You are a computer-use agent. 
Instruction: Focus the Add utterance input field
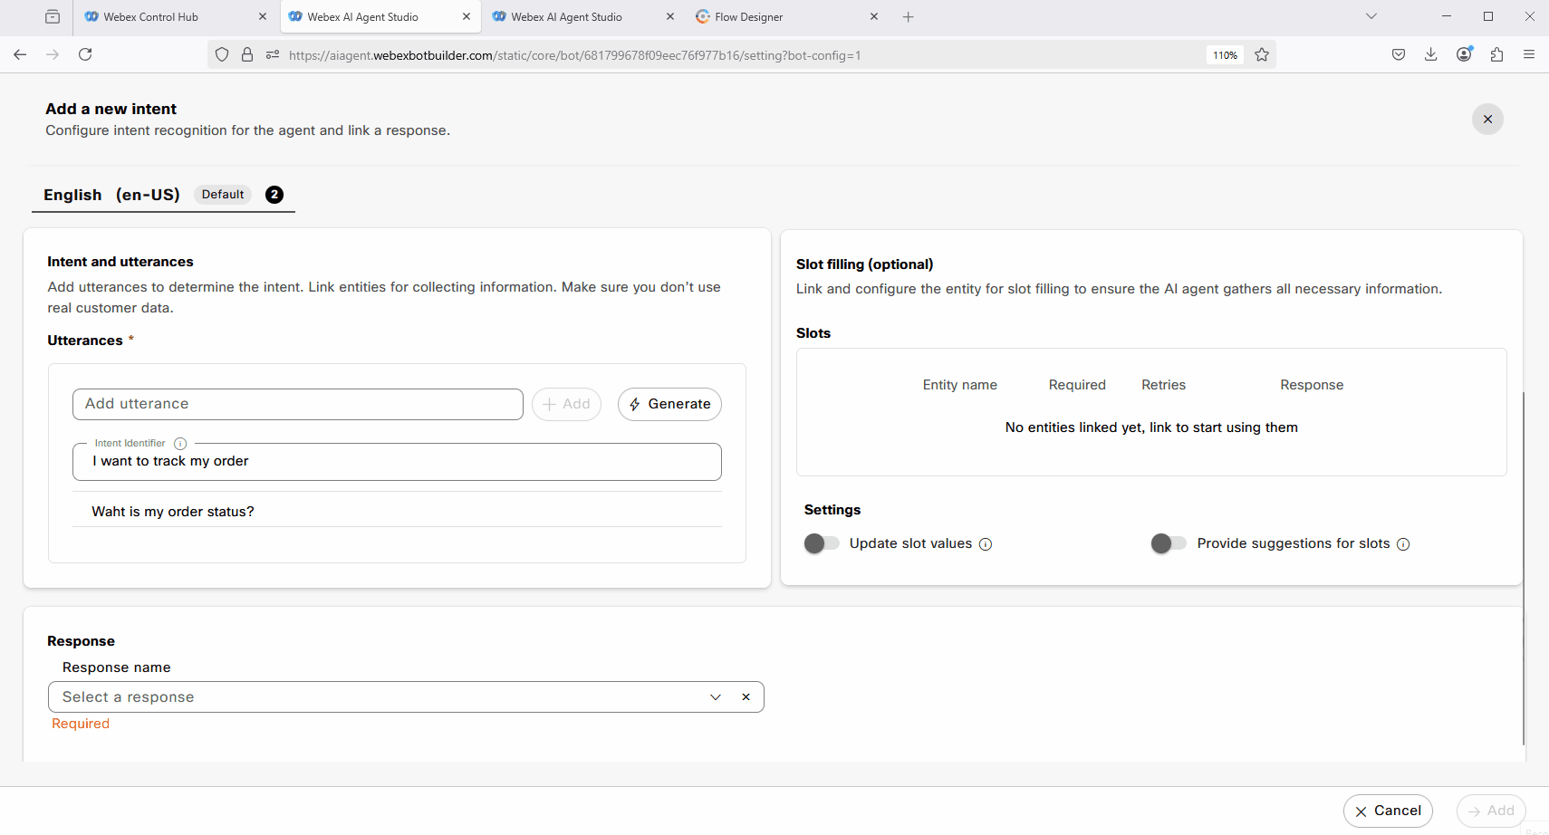coord(297,405)
